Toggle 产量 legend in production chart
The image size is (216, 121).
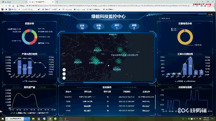(24, 81)
